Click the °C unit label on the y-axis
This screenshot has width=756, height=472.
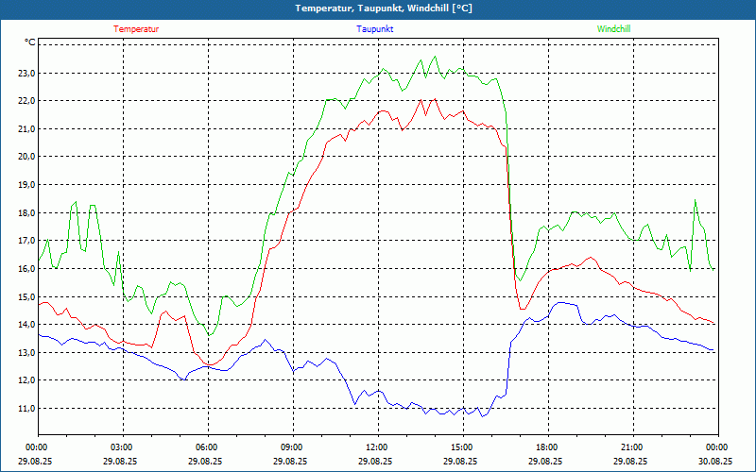click(30, 42)
